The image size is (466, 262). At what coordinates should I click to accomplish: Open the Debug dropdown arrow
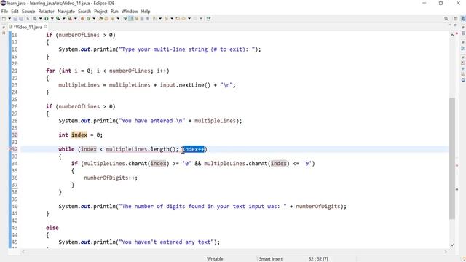click(41, 18)
